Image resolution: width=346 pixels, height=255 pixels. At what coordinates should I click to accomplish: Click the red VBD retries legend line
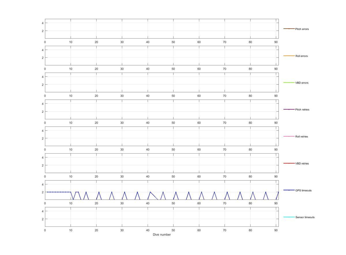289,163
